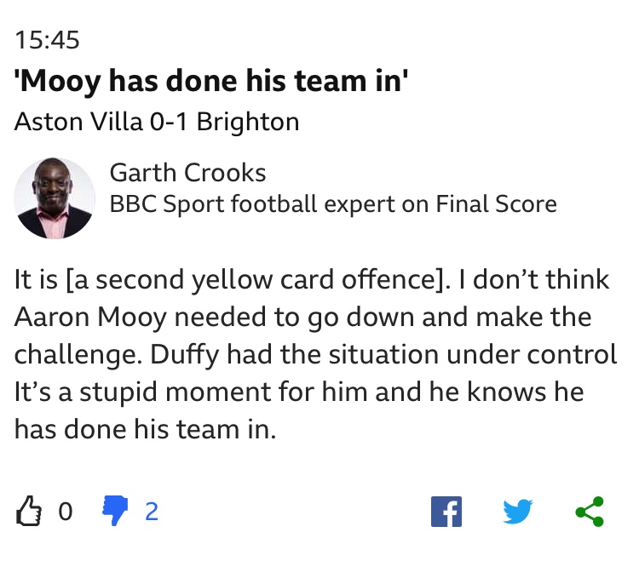Click the 'Aaron Mooy needed to go down' line
This screenshot has width=639, height=561.
coord(302,318)
